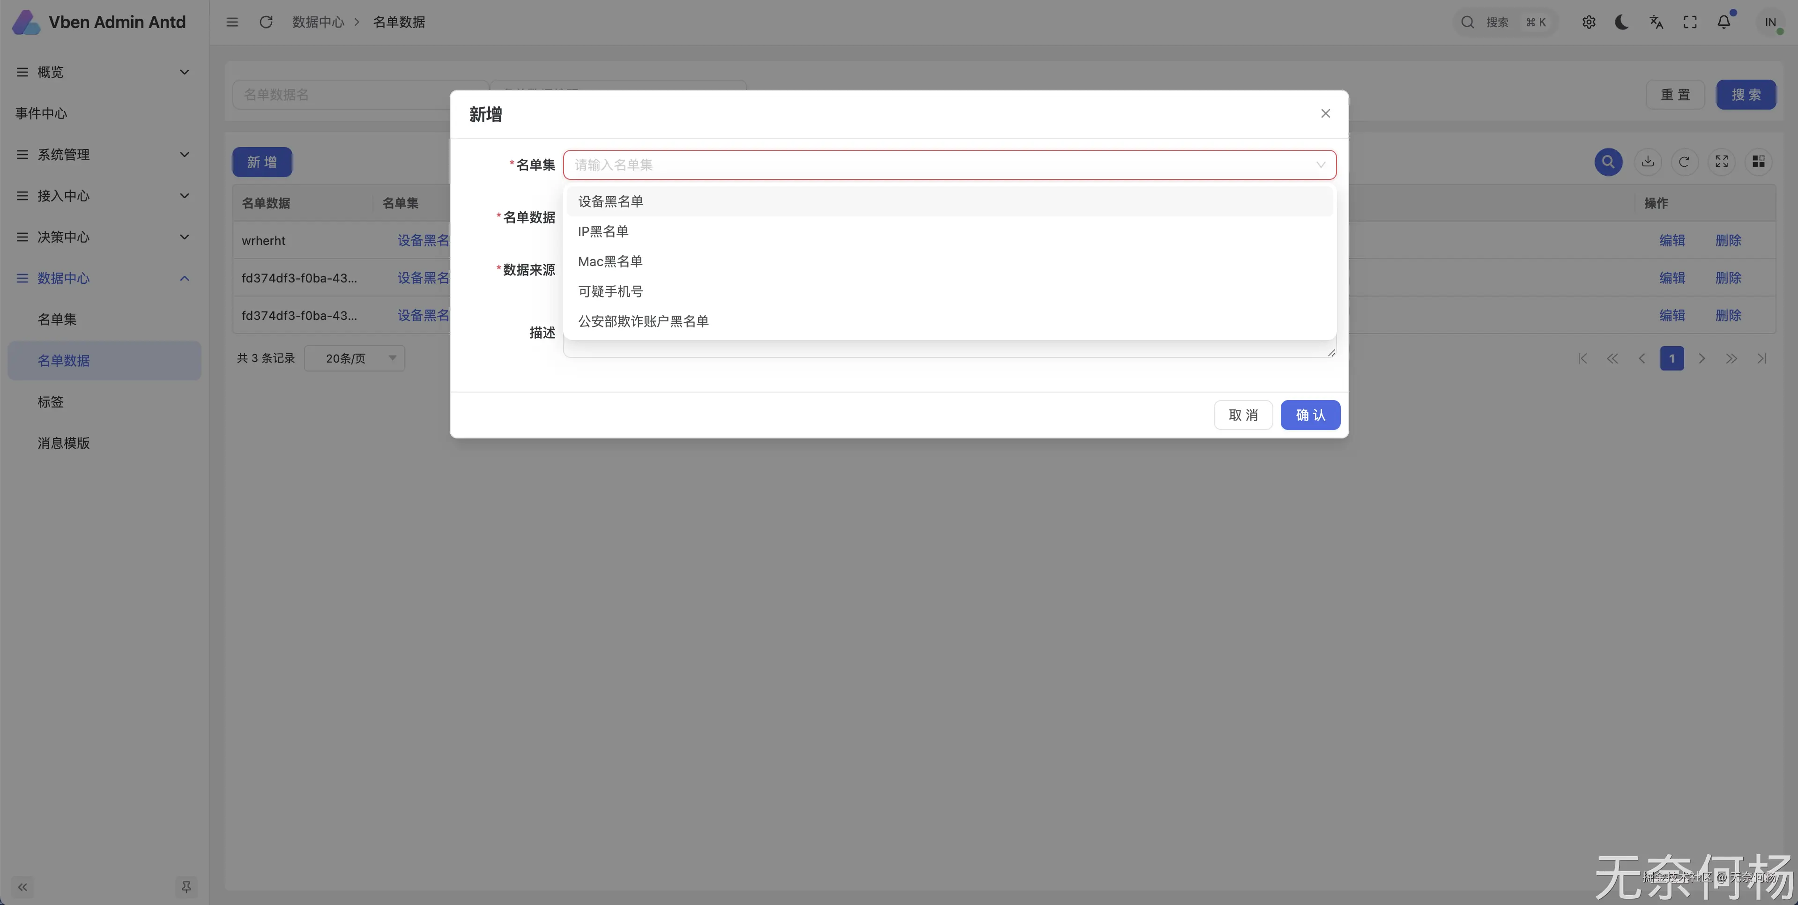Click the table export download icon
The height and width of the screenshot is (905, 1798).
click(1648, 162)
